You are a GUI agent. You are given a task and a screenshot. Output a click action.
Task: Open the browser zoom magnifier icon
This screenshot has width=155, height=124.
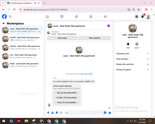click(134, 10)
